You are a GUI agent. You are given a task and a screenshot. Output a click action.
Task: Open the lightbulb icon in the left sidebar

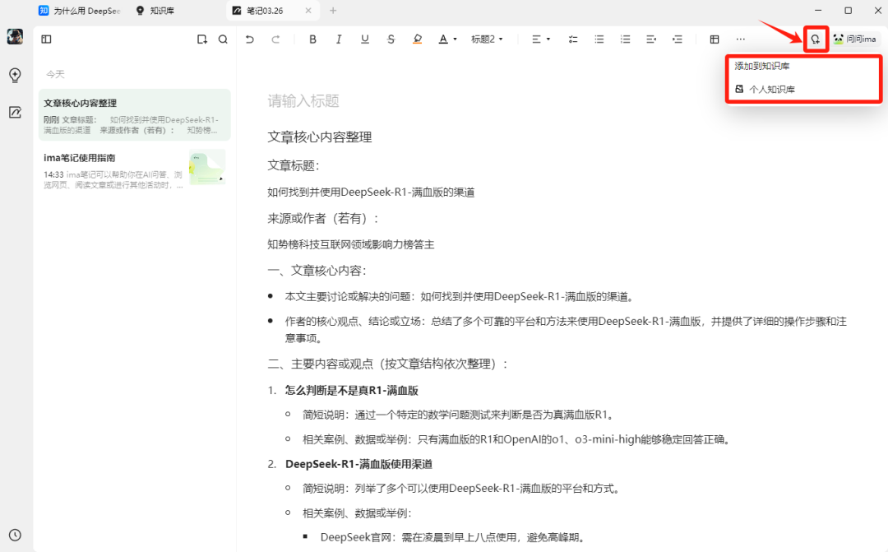pyautogui.click(x=16, y=75)
